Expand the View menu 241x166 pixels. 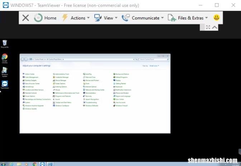pyautogui.click(x=106, y=18)
